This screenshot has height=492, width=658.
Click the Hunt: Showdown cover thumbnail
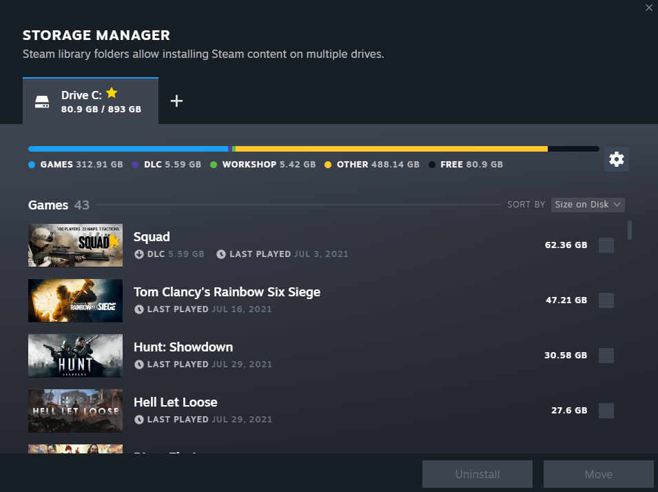(75, 356)
